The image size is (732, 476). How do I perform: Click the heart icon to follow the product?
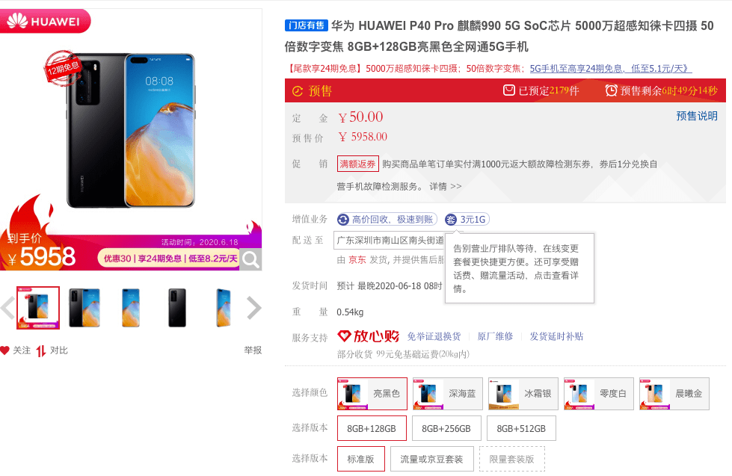click(4, 350)
